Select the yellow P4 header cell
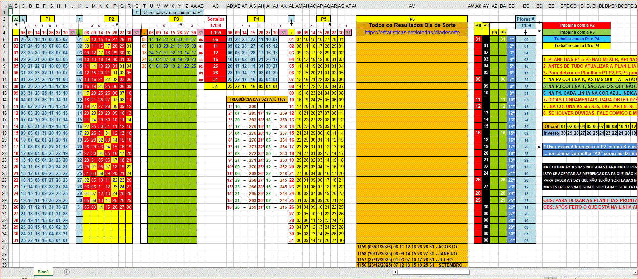This screenshot has height=279, width=638. tap(256, 19)
